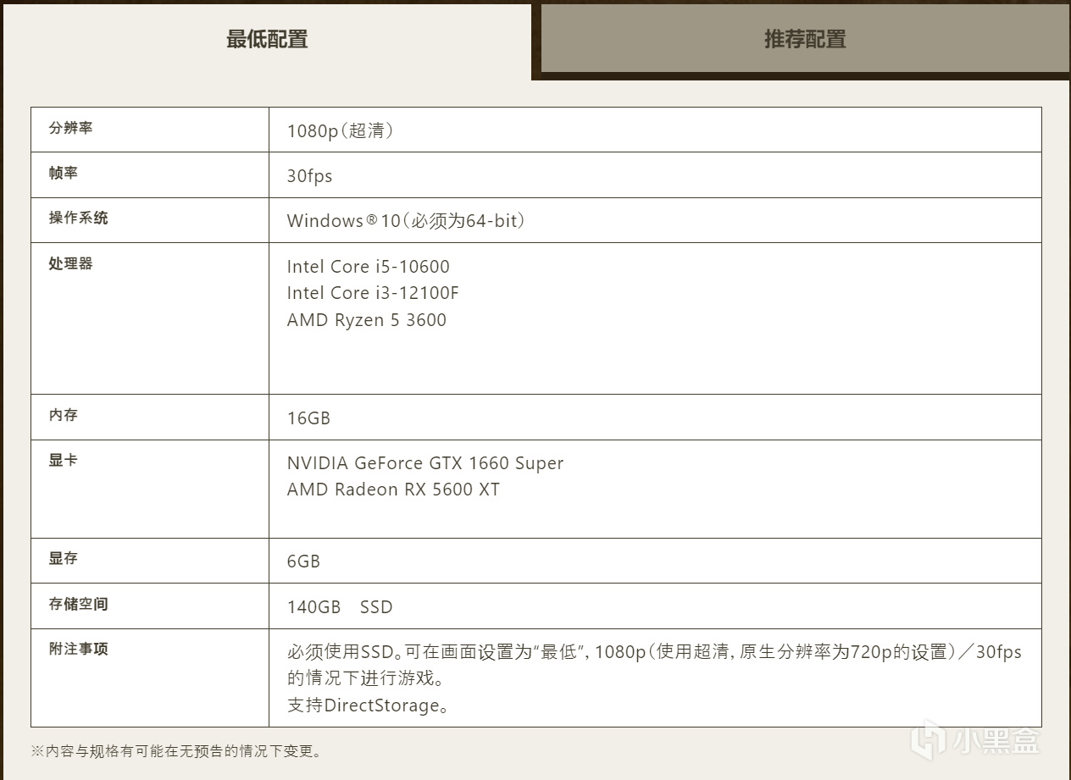Click the 支持DirectStorage note line
The height and width of the screenshot is (780, 1071).
[x=368, y=705]
